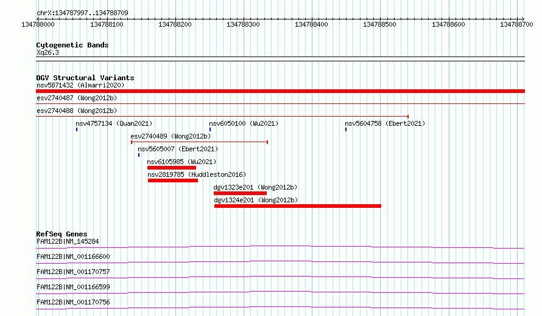Click the chrX:134787997..134788709 region label
The height and width of the screenshot is (316, 542).
[82, 13]
